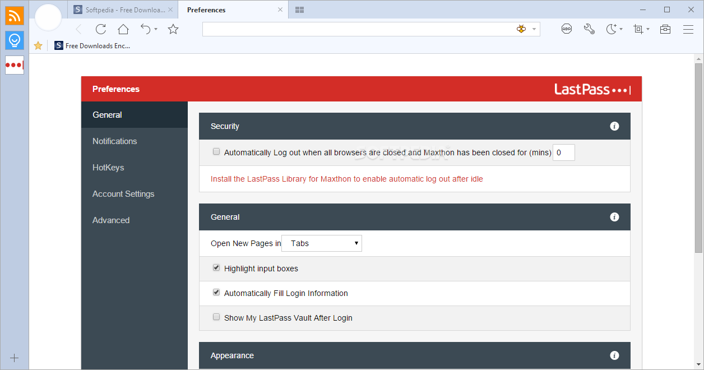The height and width of the screenshot is (370, 704).
Task: Close the Softpedia tab
Action: [x=170, y=10]
